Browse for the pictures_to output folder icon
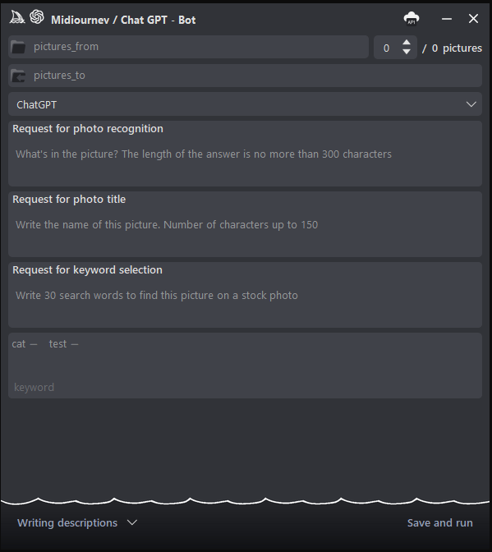This screenshot has width=492, height=552. (18, 76)
